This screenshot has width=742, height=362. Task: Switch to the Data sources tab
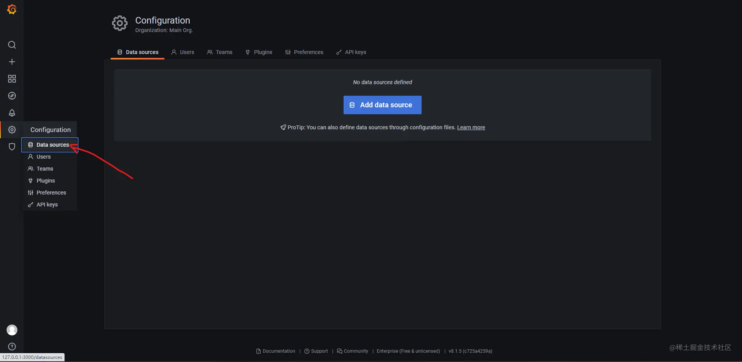tap(138, 52)
